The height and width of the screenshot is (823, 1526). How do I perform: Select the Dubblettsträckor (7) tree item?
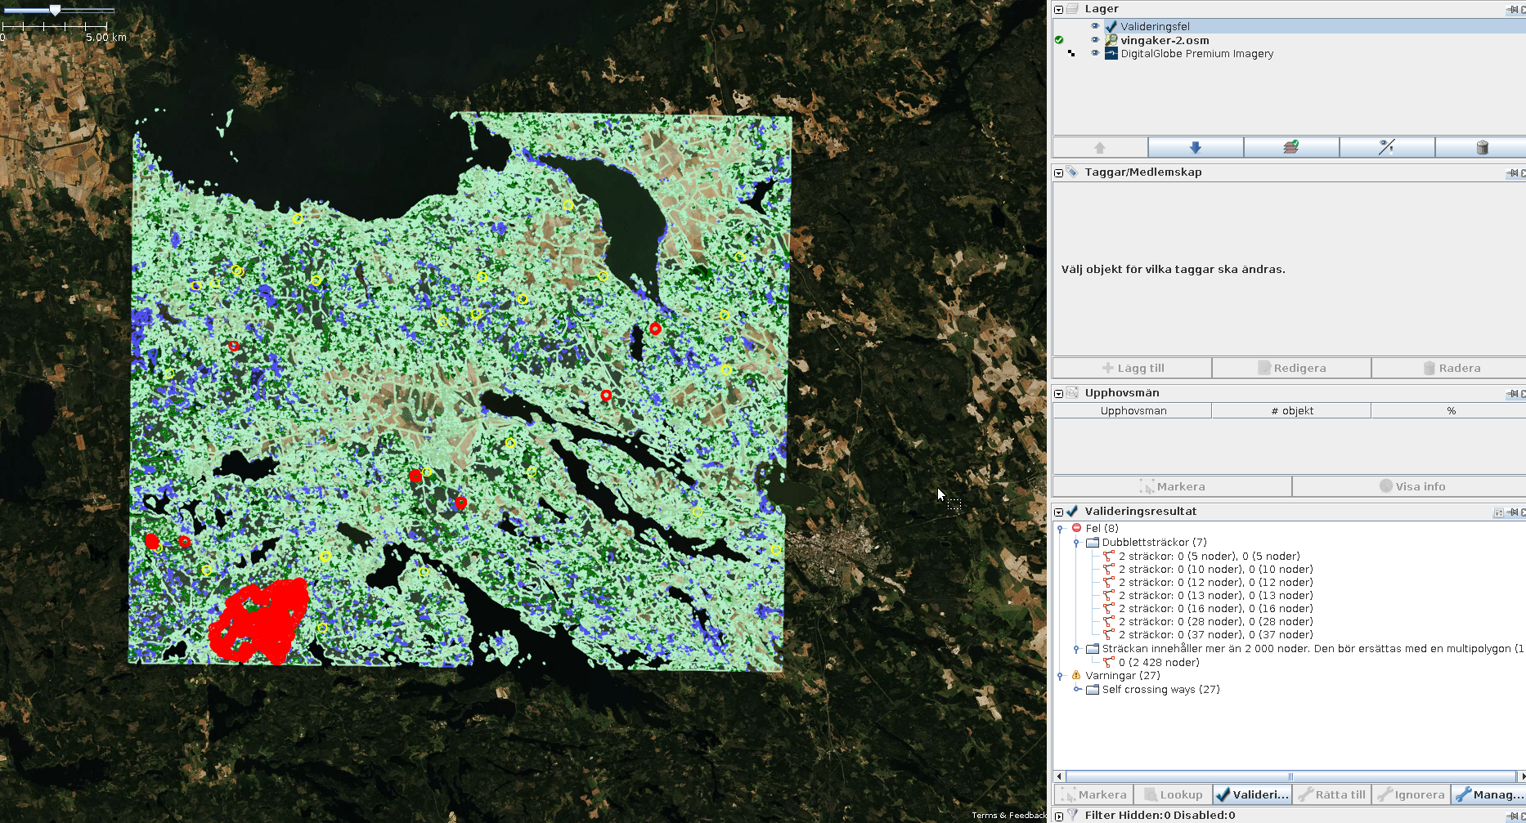[x=1153, y=543]
